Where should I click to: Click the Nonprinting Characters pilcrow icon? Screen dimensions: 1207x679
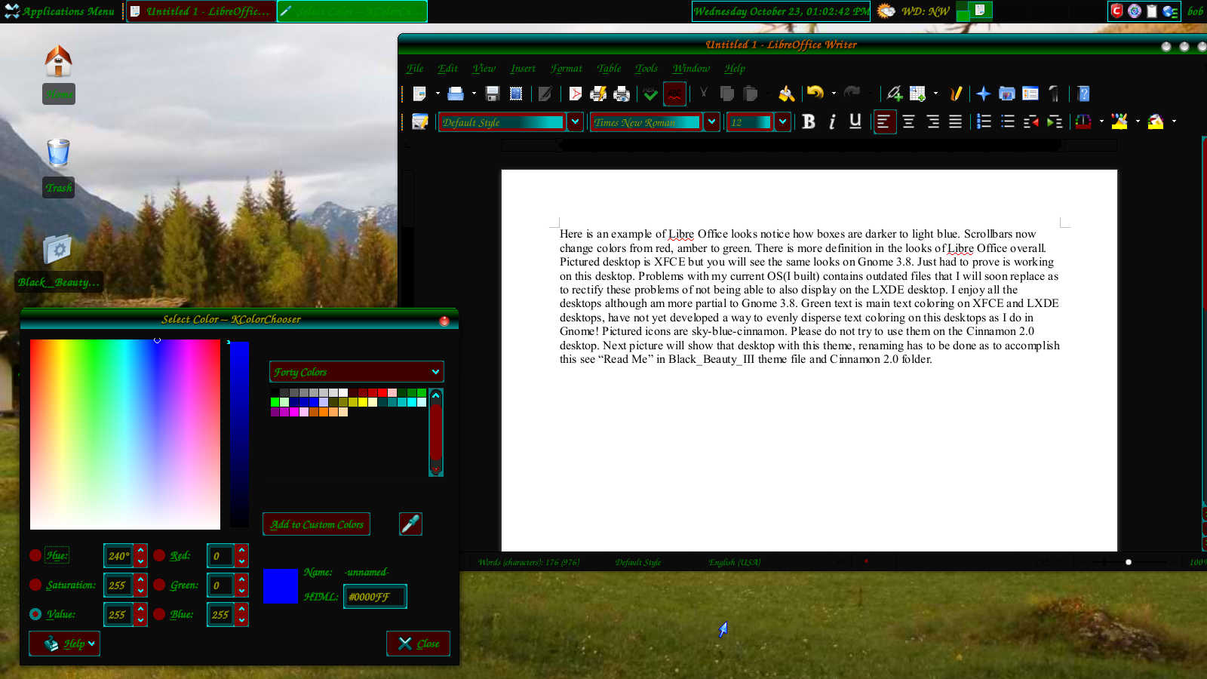[1054, 94]
